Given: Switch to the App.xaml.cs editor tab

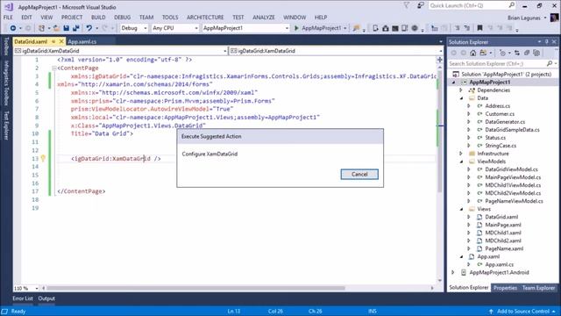Looking at the screenshot, I should point(82,41).
